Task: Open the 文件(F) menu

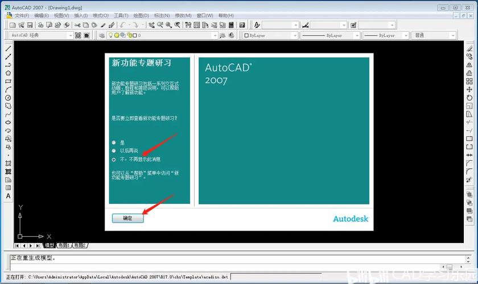Action: [22, 15]
